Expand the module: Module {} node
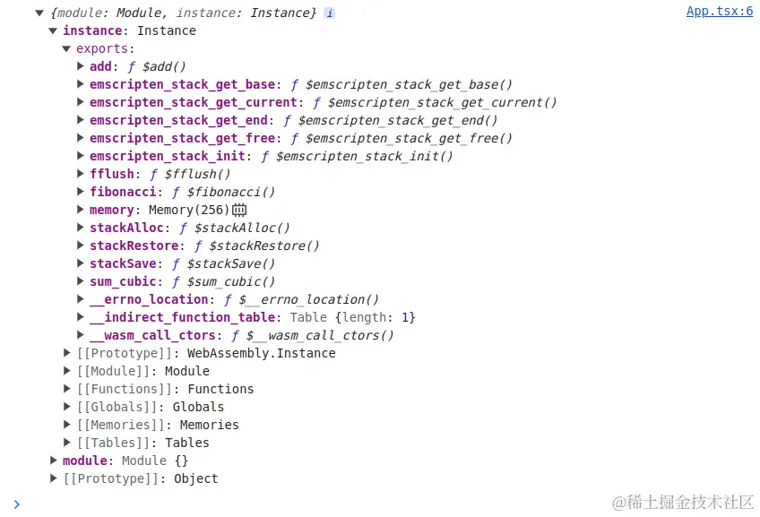This screenshot has height=517, width=760. point(53,461)
